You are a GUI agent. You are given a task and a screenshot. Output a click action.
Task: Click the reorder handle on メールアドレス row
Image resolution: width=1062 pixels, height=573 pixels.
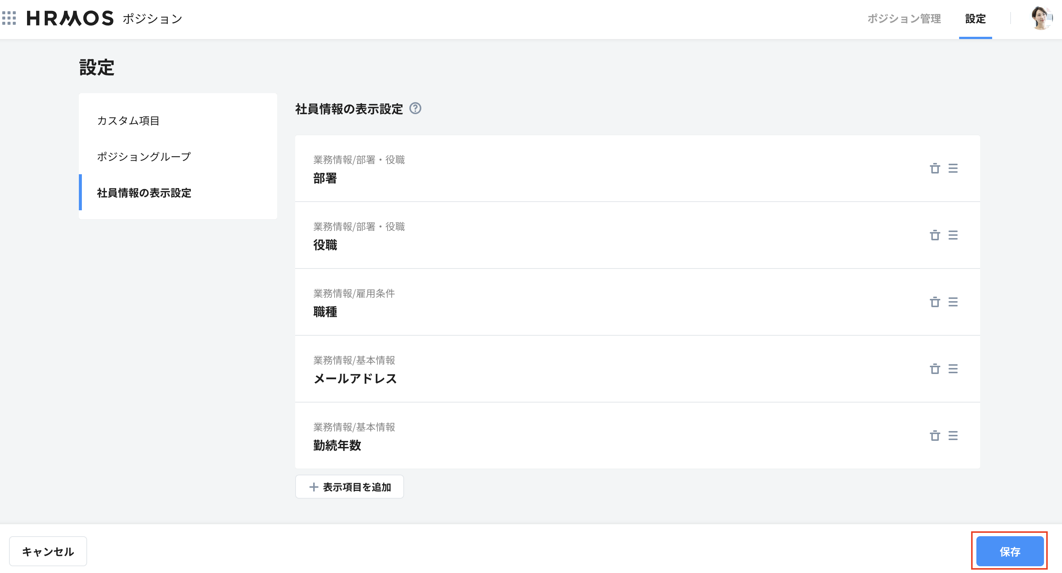953,369
